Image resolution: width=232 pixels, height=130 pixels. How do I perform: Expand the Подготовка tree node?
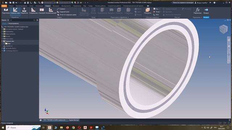[2, 39]
